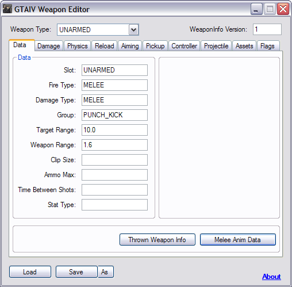292x287 pixels.
Task: Open the About link
Action: 271,277
